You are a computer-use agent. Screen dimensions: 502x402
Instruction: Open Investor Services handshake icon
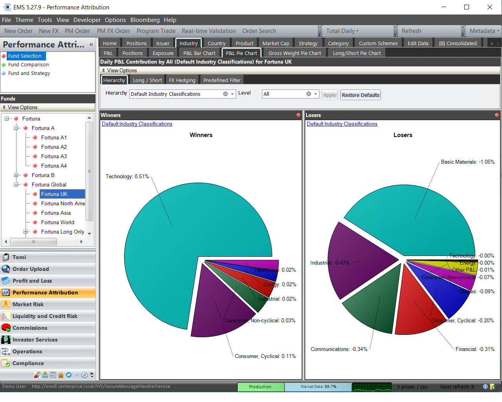[6, 340]
